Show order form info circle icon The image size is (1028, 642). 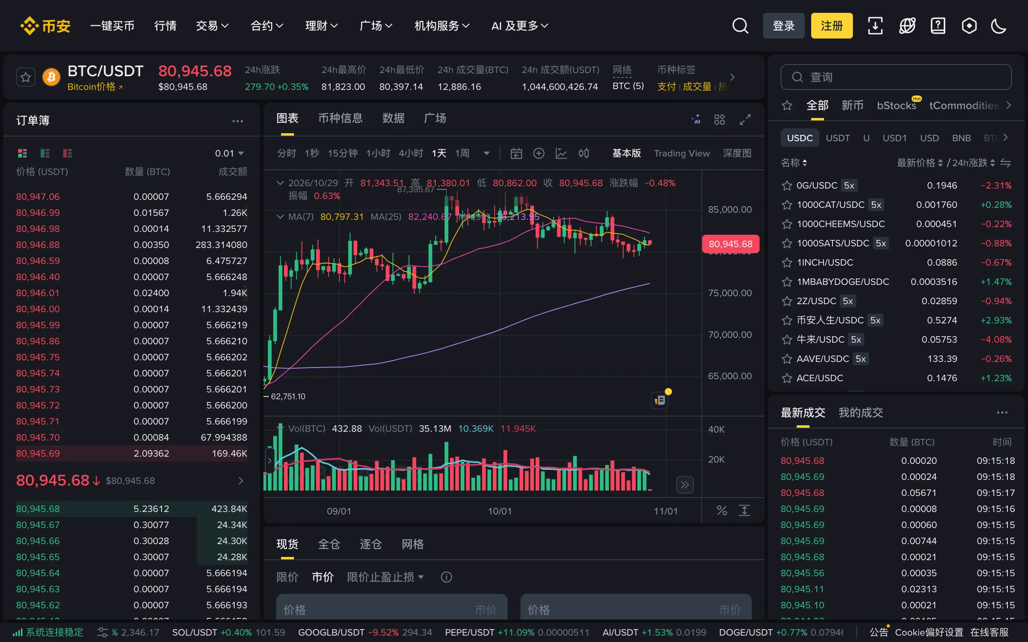(446, 577)
